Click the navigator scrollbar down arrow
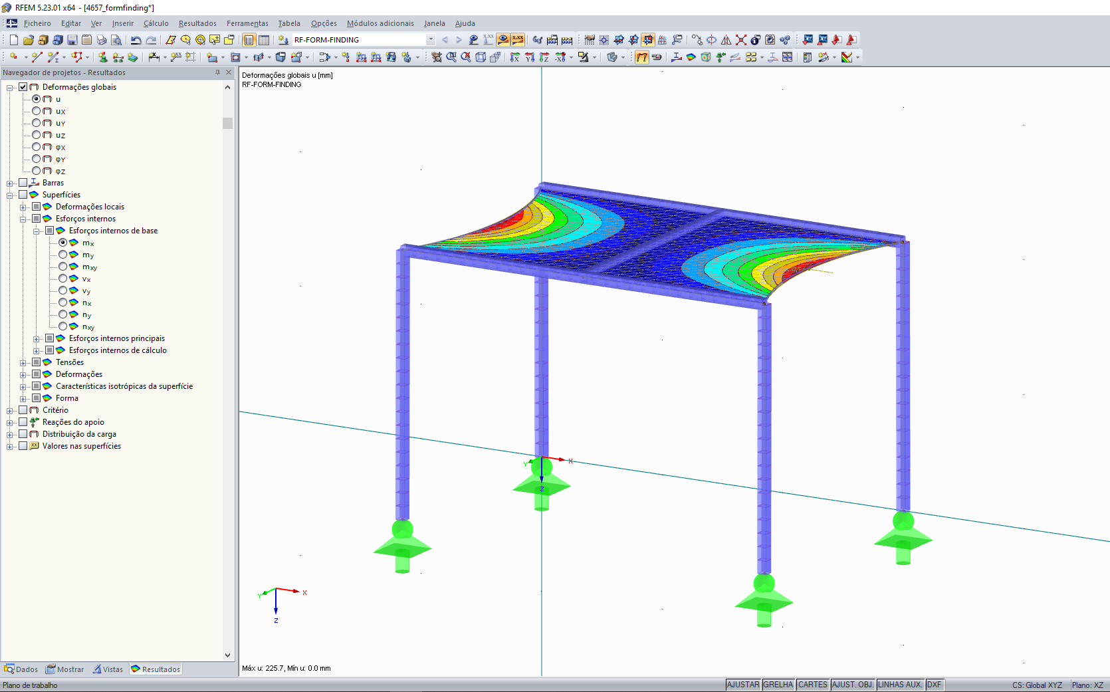Screen dimensions: 1110x692 coord(227,655)
